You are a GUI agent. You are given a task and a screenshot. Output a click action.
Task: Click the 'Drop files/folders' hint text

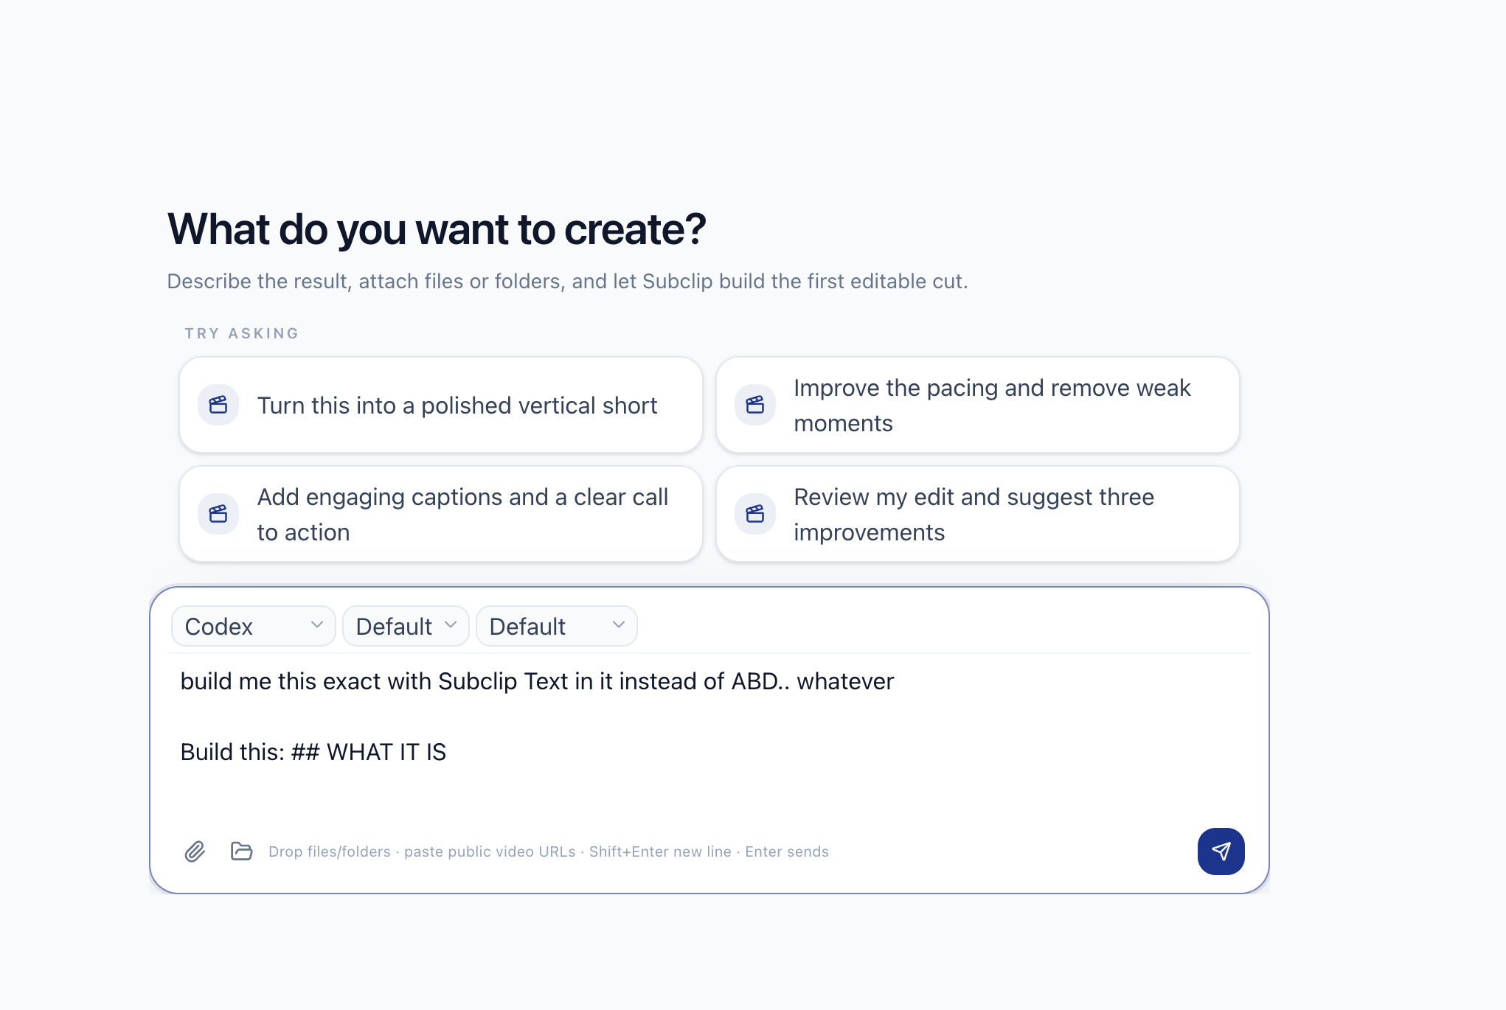click(330, 851)
